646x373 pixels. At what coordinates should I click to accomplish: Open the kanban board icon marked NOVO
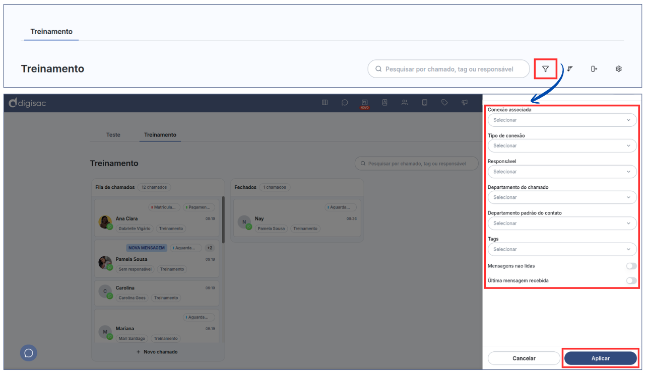pyautogui.click(x=364, y=103)
